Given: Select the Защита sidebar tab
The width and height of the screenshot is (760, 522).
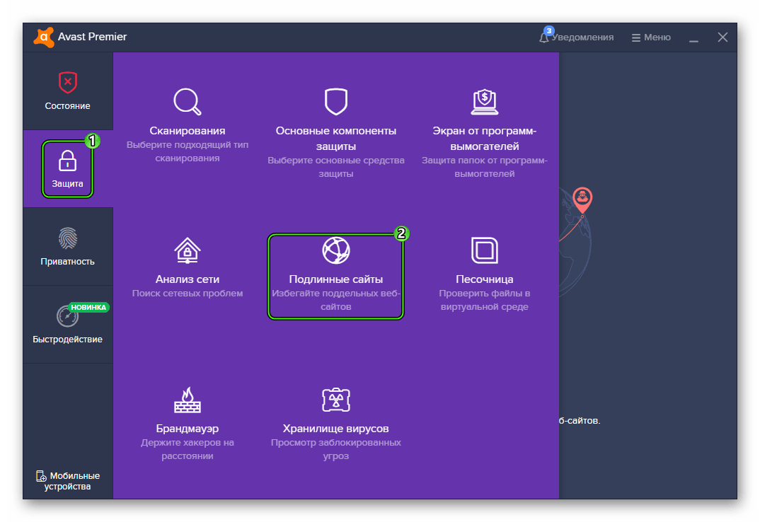Looking at the screenshot, I should click(68, 169).
